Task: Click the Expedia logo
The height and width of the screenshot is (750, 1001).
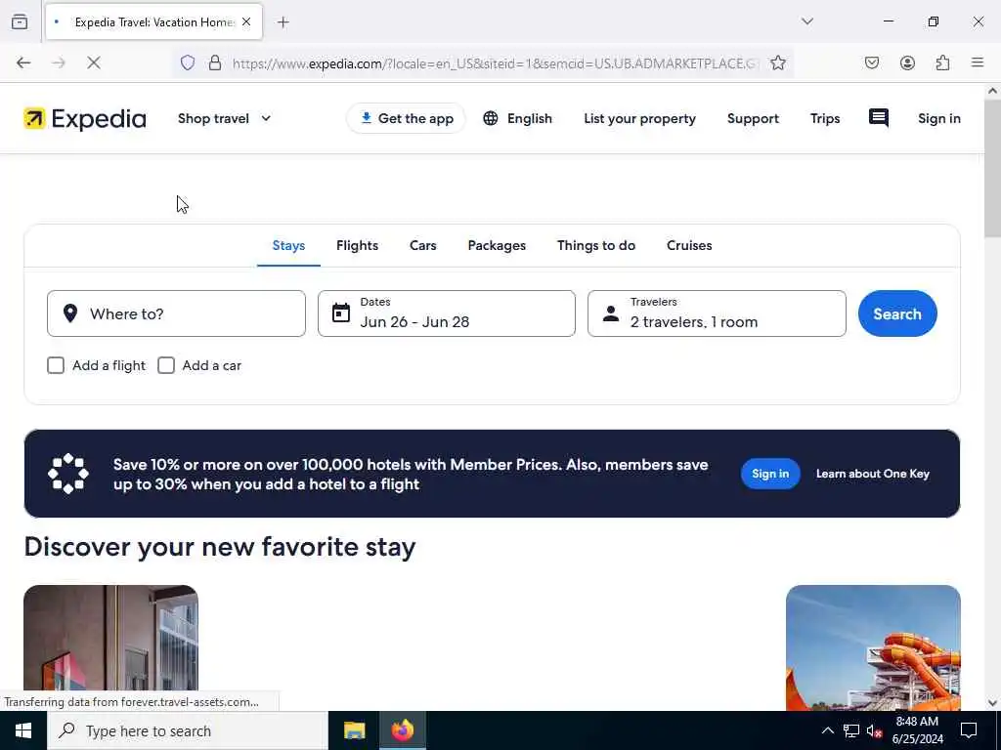Action: tap(85, 118)
